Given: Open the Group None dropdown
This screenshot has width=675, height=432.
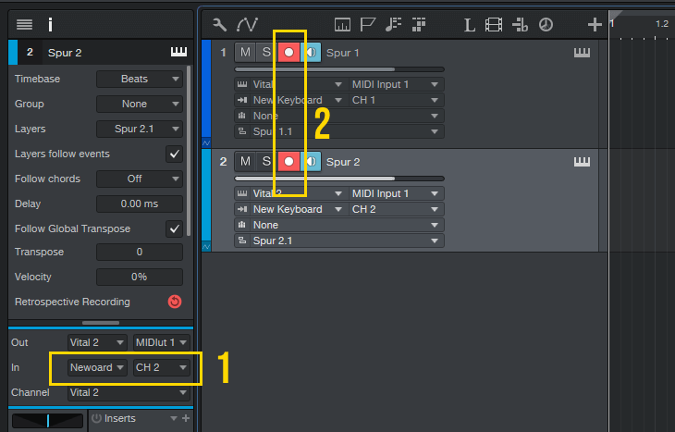Looking at the screenshot, I should pos(140,104).
